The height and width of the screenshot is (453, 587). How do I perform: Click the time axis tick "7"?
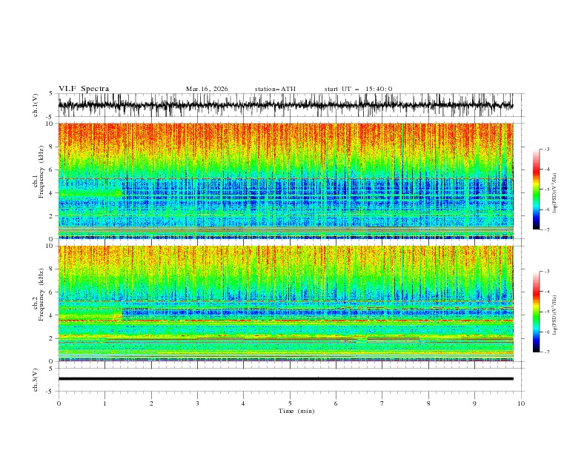[x=382, y=403]
